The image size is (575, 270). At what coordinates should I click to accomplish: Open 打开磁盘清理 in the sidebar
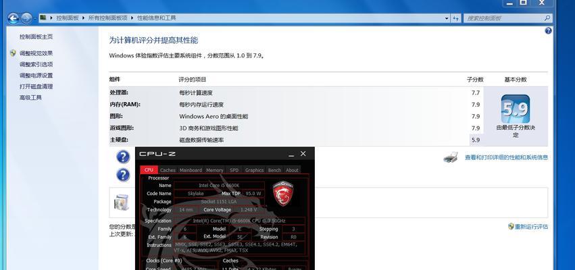(x=36, y=86)
